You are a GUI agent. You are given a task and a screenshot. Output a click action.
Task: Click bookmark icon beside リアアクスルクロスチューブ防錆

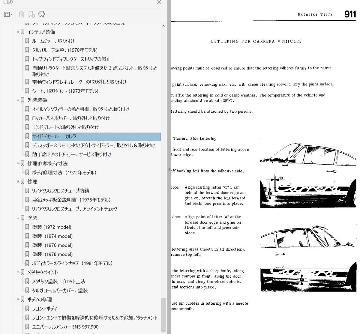tap(27, 191)
